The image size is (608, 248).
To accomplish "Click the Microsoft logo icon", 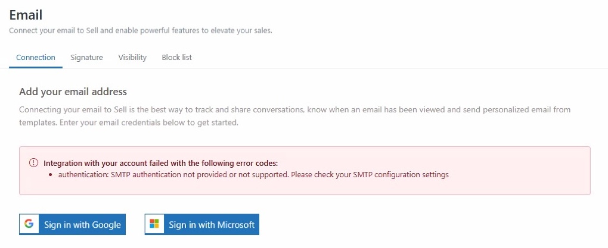I will click(x=154, y=224).
